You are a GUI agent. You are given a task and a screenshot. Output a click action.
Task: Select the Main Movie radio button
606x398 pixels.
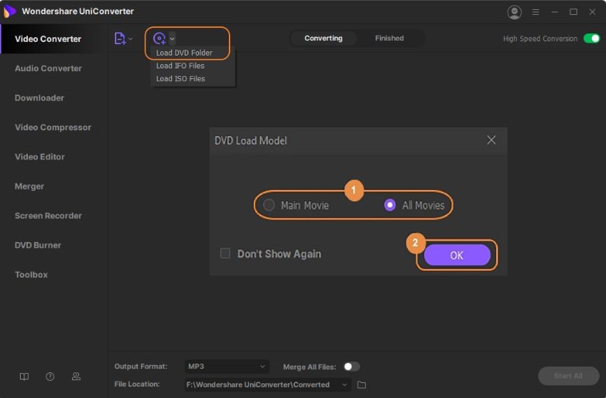click(269, 204)
